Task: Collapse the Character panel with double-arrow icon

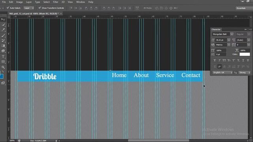Action: 245,30
